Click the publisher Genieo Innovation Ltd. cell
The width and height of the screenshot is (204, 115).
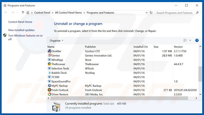[98, 56]
